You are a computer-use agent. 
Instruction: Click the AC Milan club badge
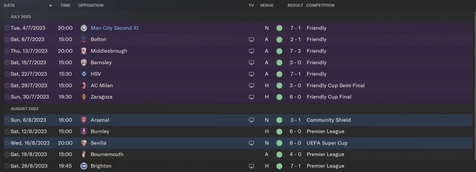pyautogui.click(x=84, y=85)
